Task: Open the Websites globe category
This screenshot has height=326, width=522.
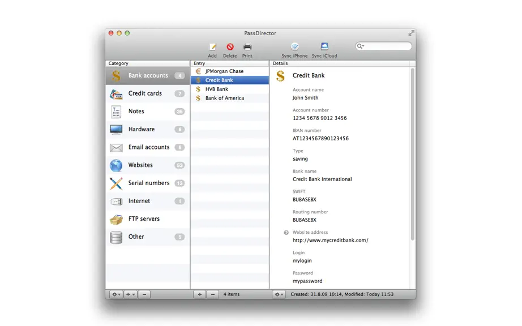Action: [147, 165]
